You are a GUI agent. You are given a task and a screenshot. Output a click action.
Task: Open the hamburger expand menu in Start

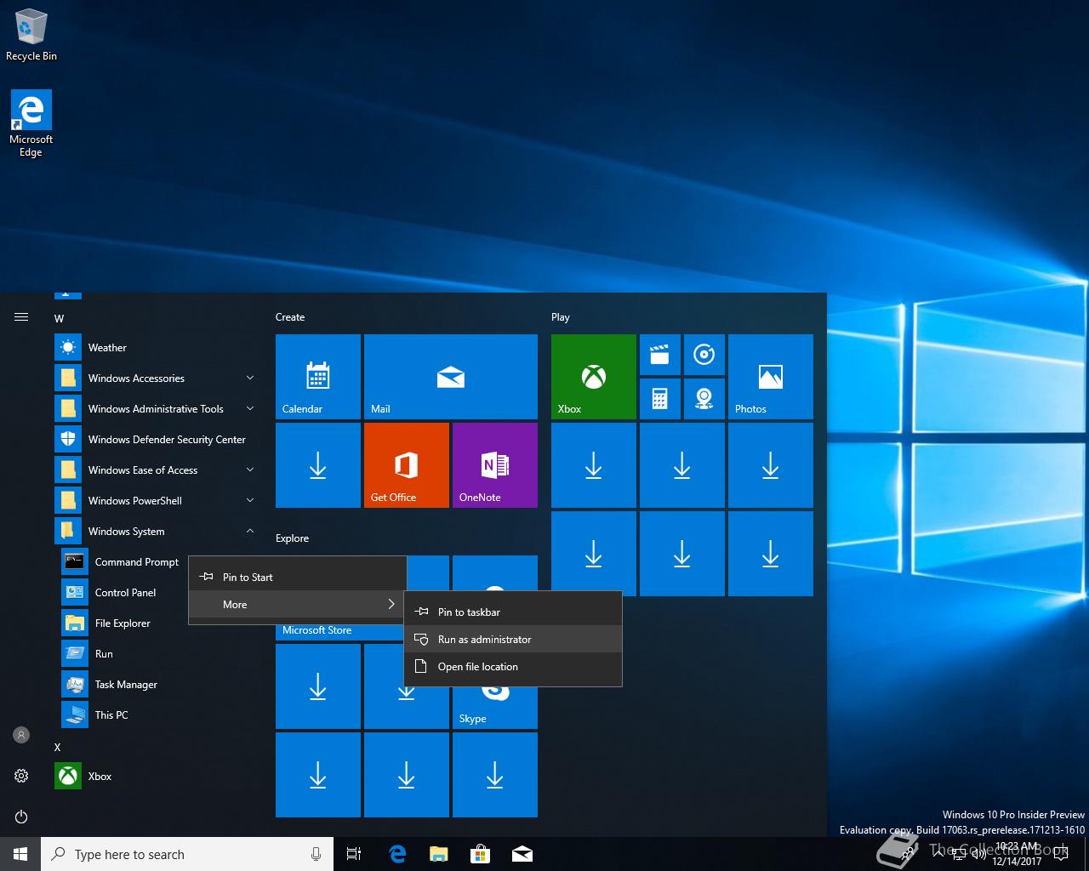(21, 317)
